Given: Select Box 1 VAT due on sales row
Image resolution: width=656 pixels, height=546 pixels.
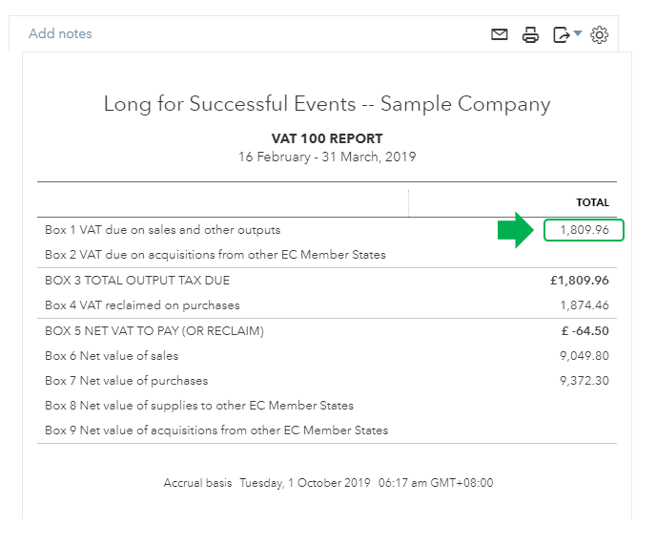Looking at the screenshot, I should 163,230.
